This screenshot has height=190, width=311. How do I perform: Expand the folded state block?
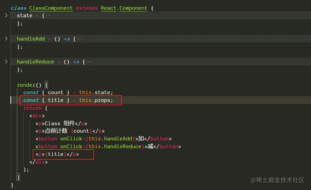coord(6,16)
